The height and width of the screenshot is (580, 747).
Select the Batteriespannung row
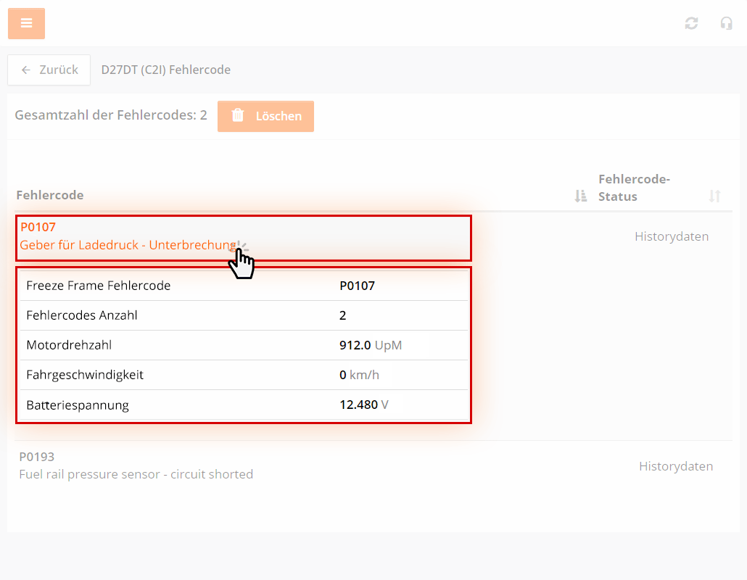tap(244, 405)
